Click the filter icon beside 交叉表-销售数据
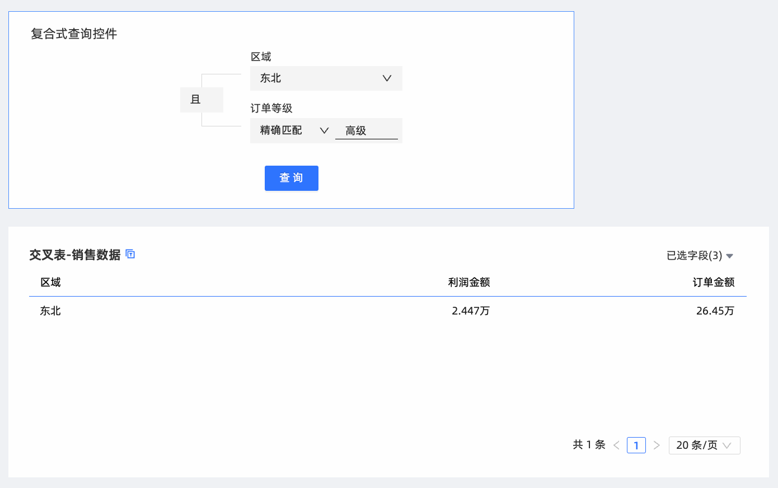 click(x=130, y=254)
